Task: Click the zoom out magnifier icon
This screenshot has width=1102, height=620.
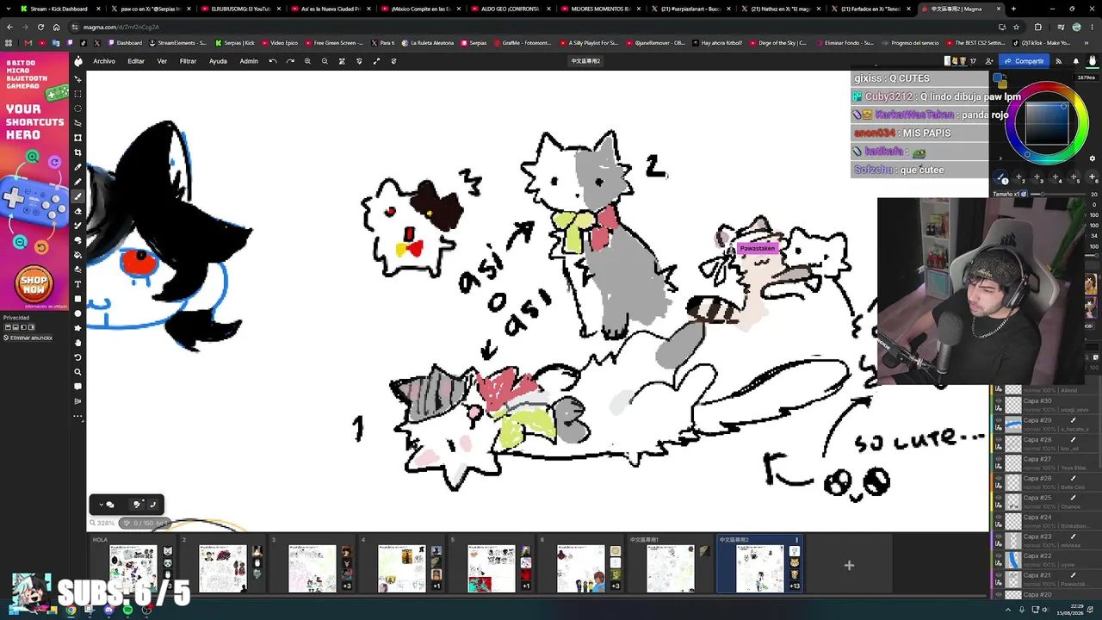Action: [x=325, y=61]
